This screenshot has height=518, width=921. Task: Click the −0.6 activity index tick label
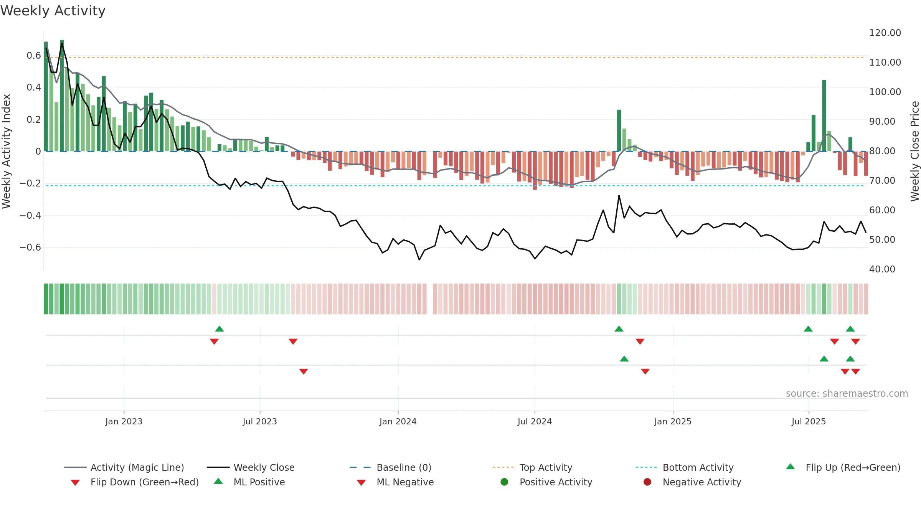(30, 247)
